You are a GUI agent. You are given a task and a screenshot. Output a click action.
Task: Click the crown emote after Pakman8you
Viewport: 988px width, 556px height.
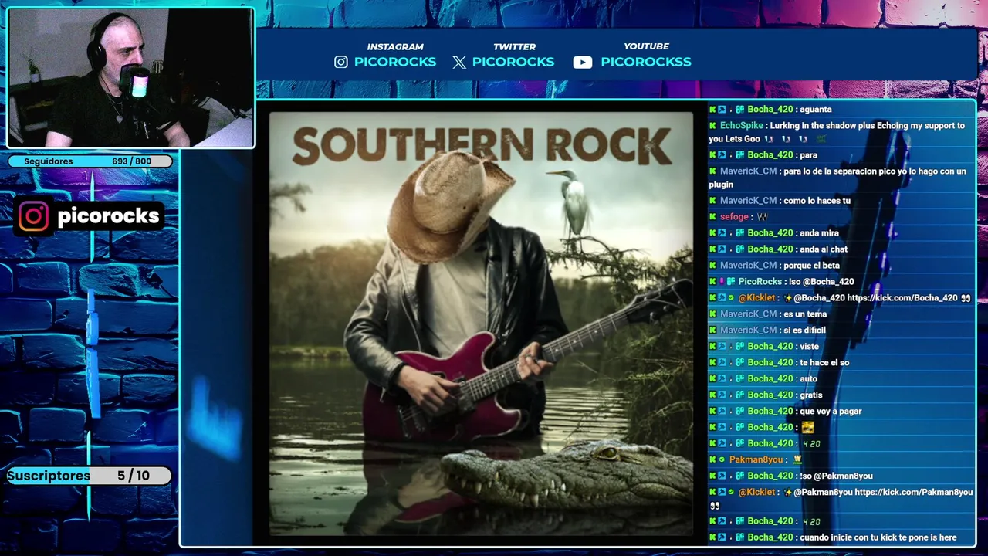[797, 459]
